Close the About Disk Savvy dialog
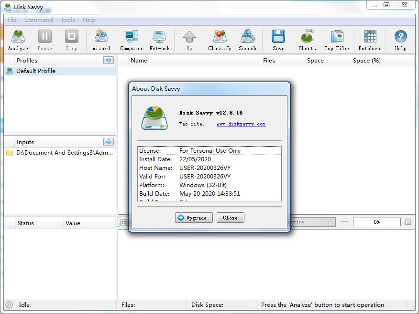Screen dimensions: 419x314 point(230,218)
